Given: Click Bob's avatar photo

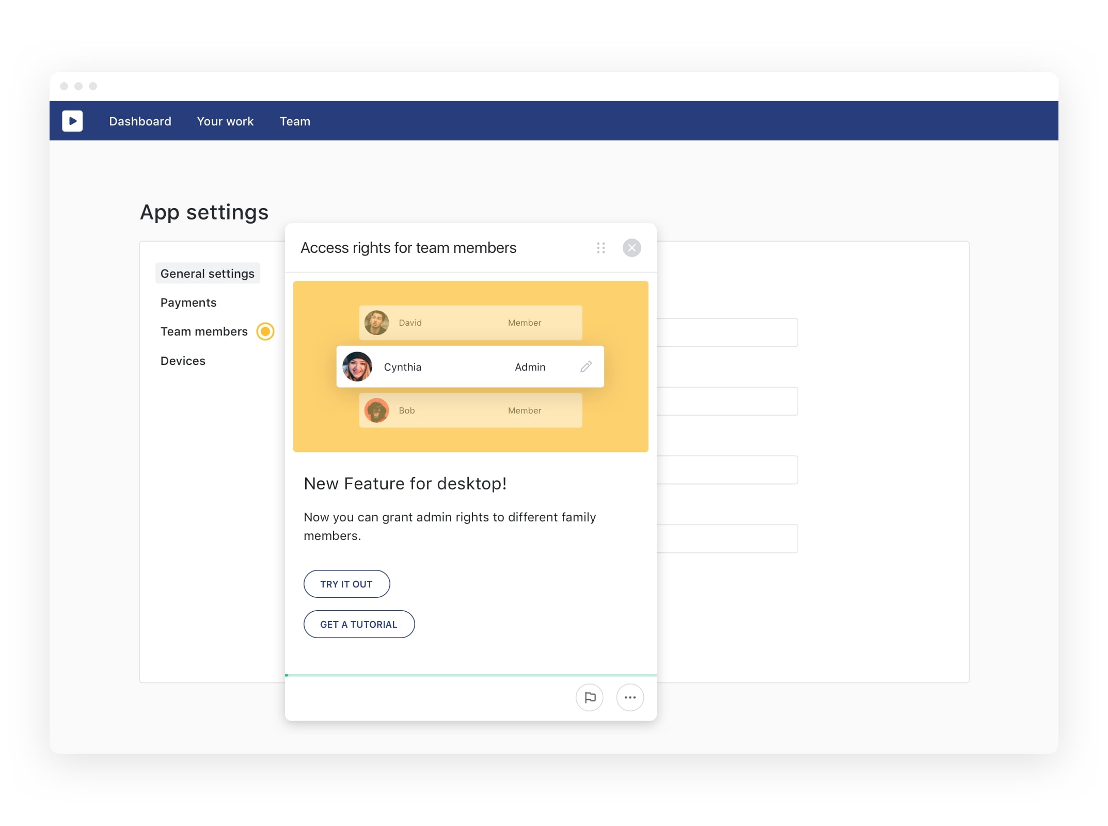Looking at the screenshot, I should point(376,410).
